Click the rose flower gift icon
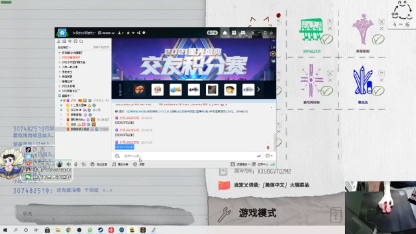The width and height of the screenshot is (416, 234). (268, 147)
